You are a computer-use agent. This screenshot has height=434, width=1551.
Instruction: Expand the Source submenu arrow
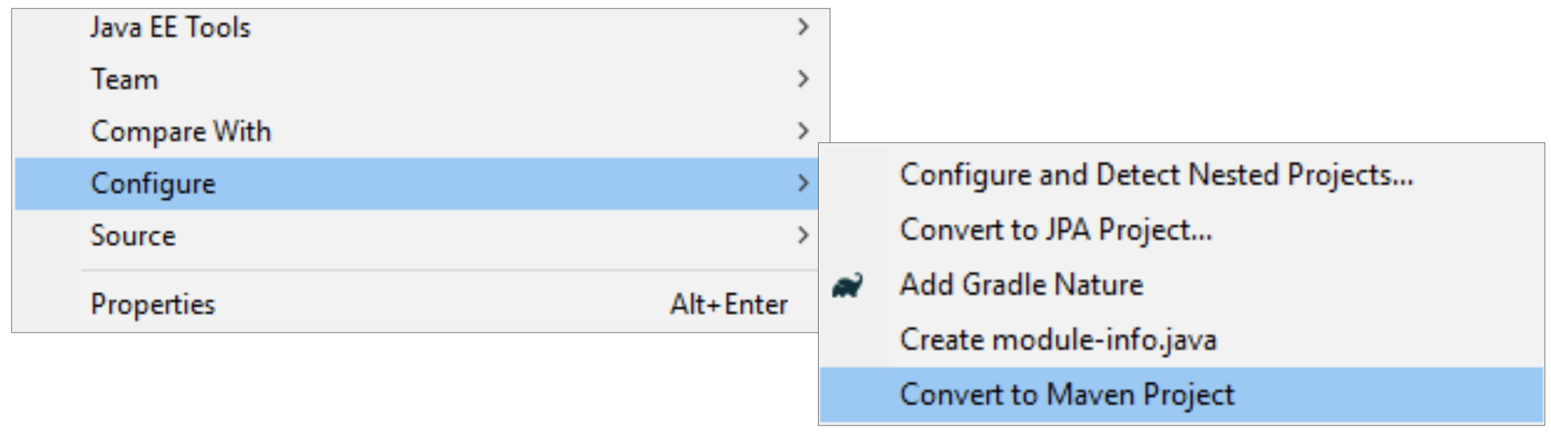click(x=803, y=235)
